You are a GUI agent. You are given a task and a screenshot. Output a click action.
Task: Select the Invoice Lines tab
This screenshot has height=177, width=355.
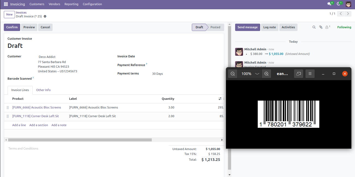pos(20,90)
